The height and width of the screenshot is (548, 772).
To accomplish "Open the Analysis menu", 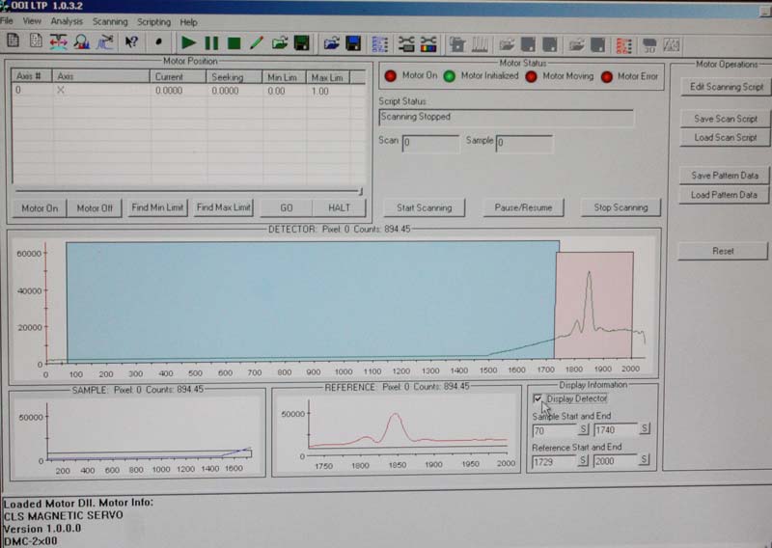I will tap(67, 21).
